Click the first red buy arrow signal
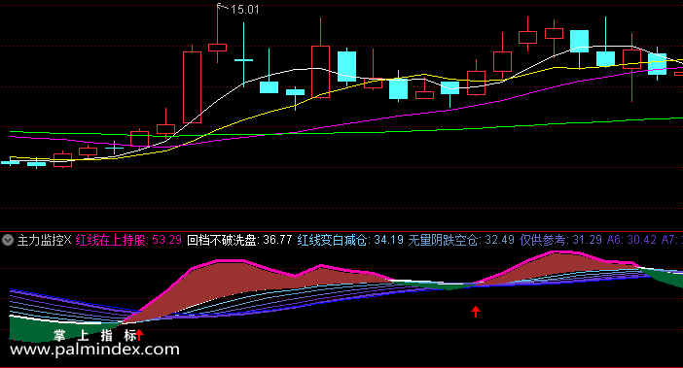This screenshot has width=683, height=368. click(139, 335)
